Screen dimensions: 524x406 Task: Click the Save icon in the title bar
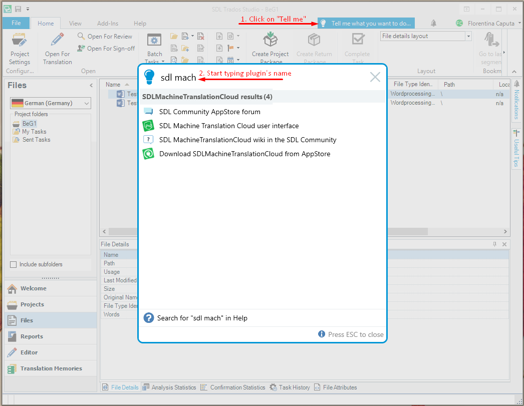pyautogui.click(x=18, y=9)
